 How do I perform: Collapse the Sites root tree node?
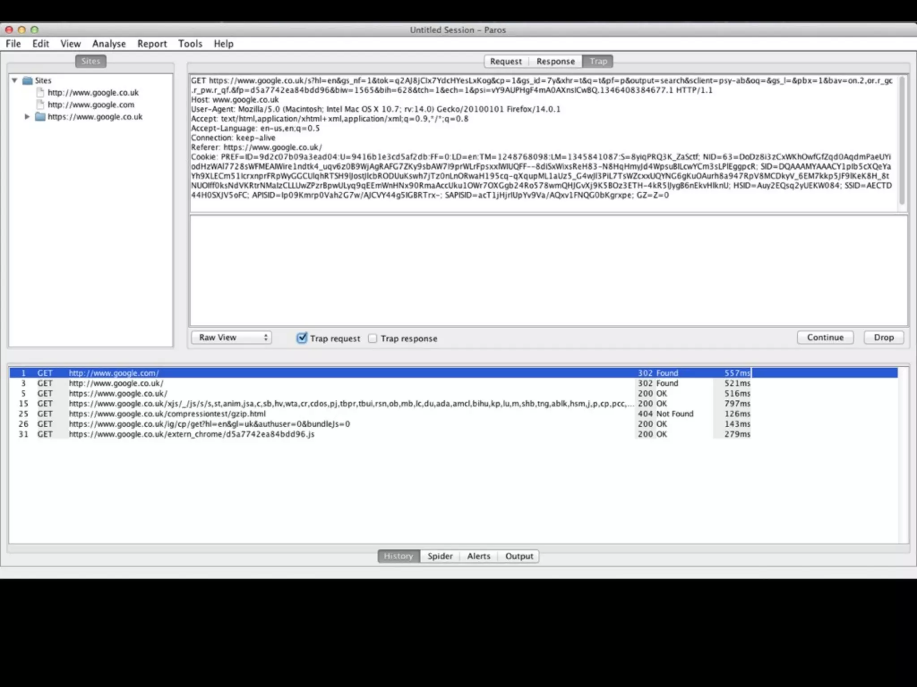[x=14, y=81]
